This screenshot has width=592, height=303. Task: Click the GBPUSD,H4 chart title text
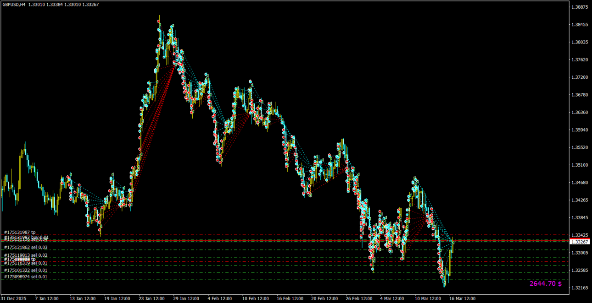point(13,5)
